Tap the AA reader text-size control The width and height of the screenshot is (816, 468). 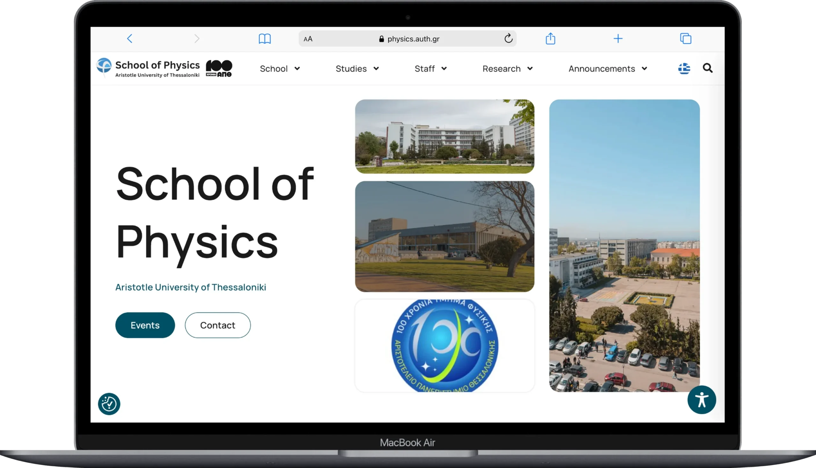pyautogui.click(x=308, y=39)
